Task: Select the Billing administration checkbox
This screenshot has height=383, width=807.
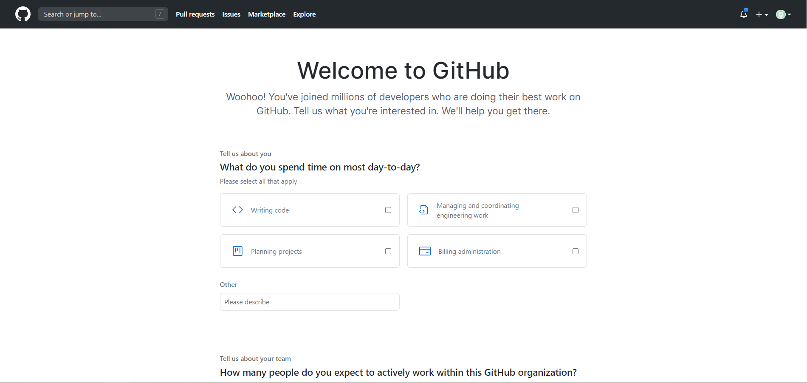Action: click(x=576, y=251)
